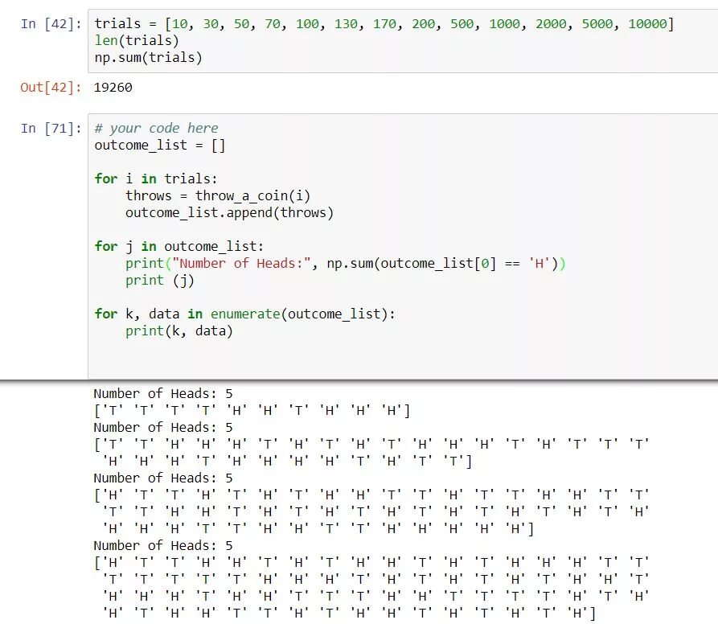718x624 pixels.
Task: Click the number 5000 in the trials list
Action: 597,24
